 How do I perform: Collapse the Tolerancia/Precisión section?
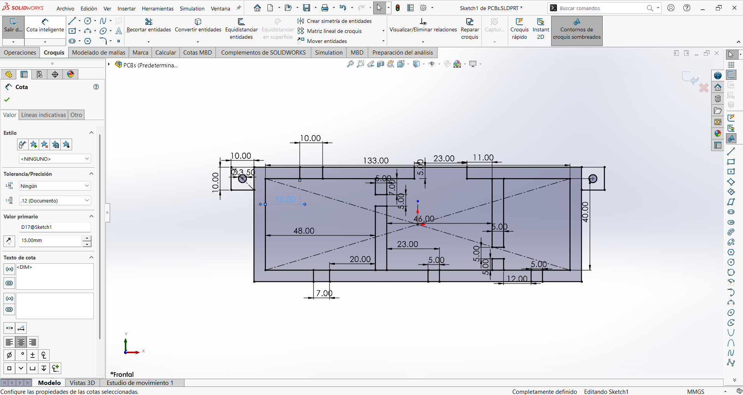pos(91,173)
